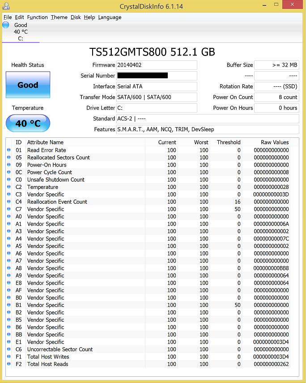Click the Features field with S.M.A.R.T.
Viewport: 306px width, 383px height.
coord(208,129)
